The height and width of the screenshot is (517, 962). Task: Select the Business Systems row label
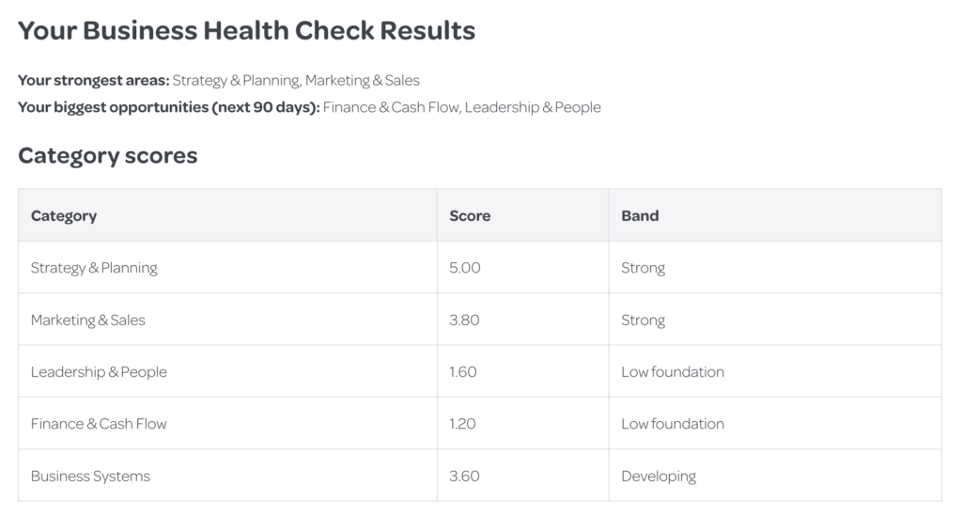pyautogui.click(x=90, y=476)
